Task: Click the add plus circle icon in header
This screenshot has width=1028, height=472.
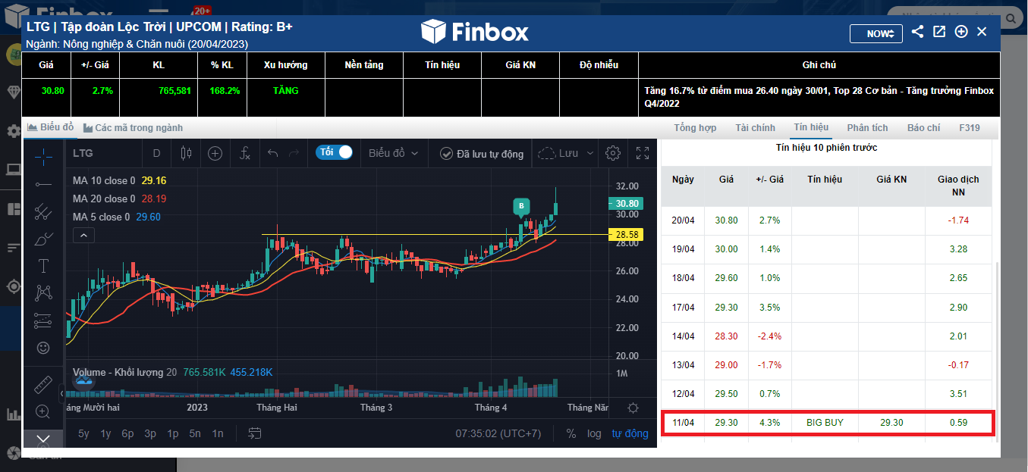Action: click(x=961, y=32)
